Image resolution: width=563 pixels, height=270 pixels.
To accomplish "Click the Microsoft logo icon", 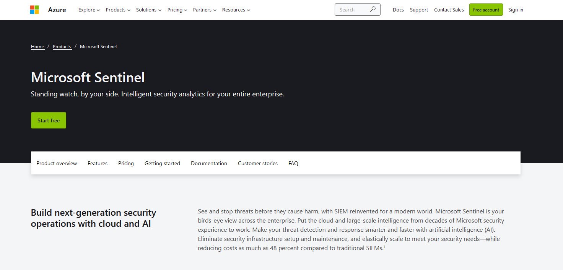I will [34, 10].
